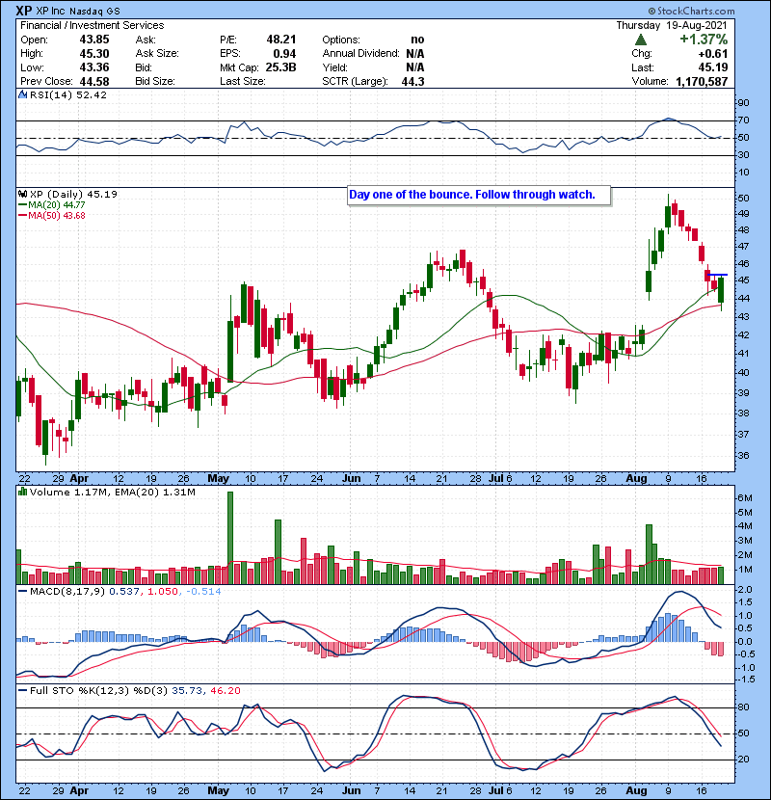771x800 pixels.
Task: Click the MACD value 0.537
Action: [x=124, y=592]
